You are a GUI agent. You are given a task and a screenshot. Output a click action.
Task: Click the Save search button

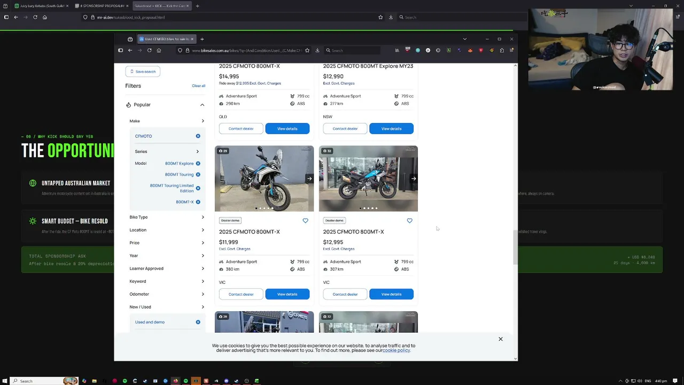click(x=143, y=71)
